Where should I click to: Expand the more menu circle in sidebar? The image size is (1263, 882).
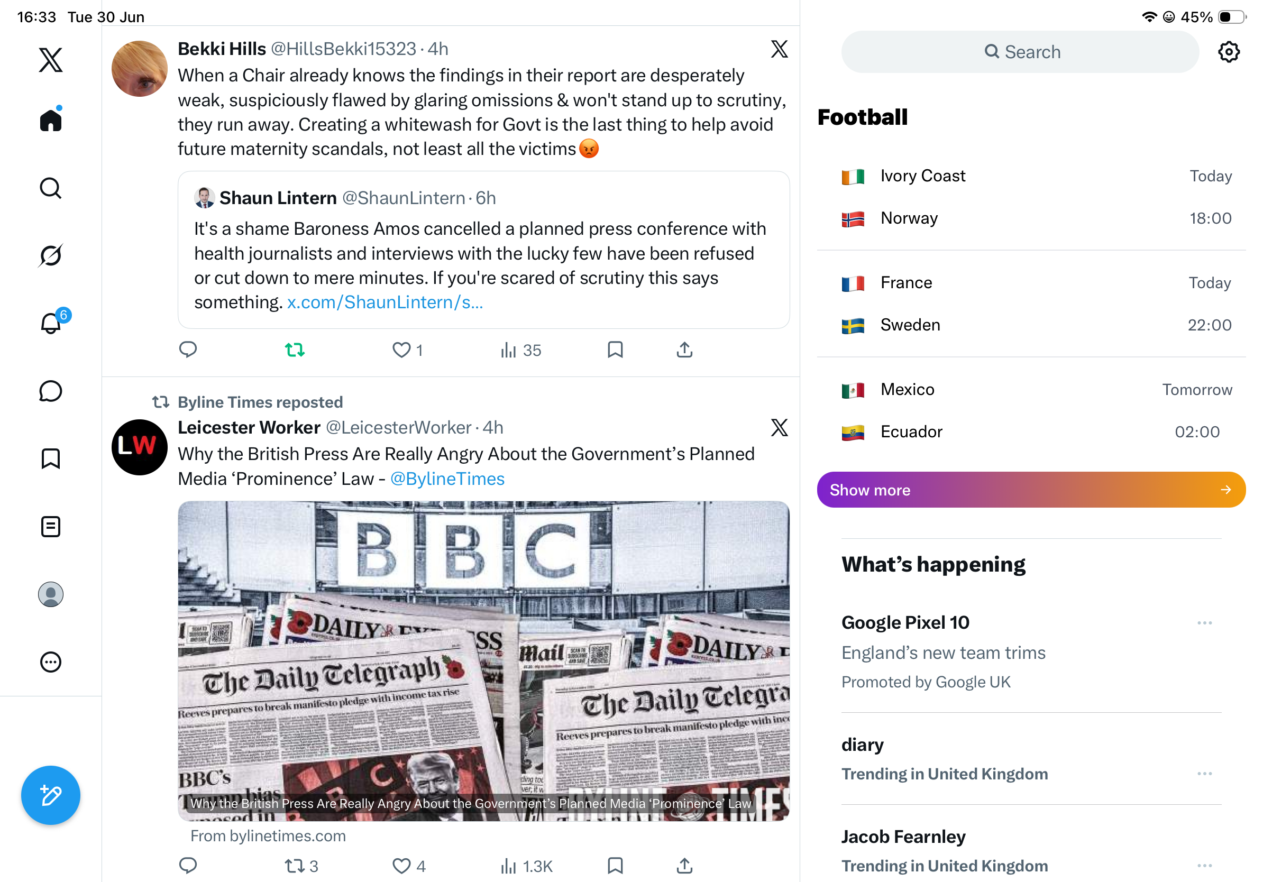click(51, 662)
